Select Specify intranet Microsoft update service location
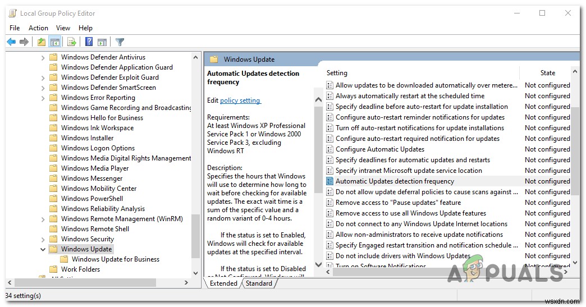Screen dimensions: 586x307 coord(409,171)
